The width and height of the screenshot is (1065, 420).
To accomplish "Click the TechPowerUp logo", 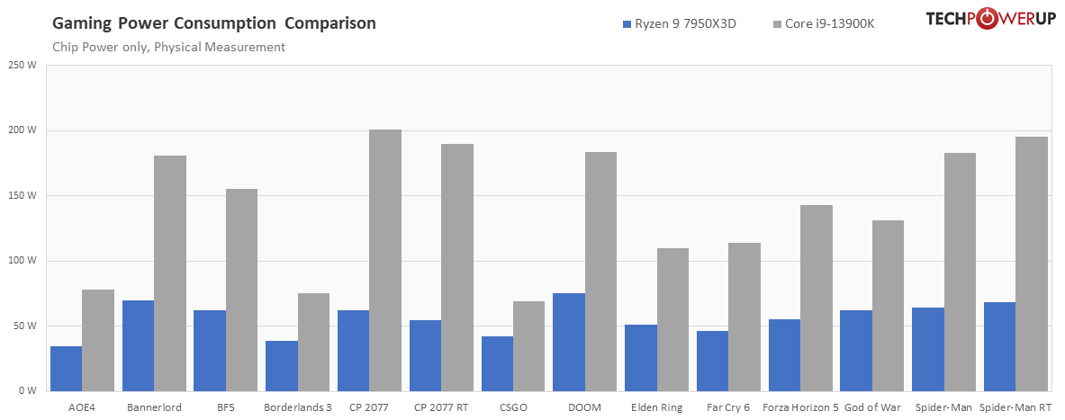I will pyautogui.click(x=989, y=19).
